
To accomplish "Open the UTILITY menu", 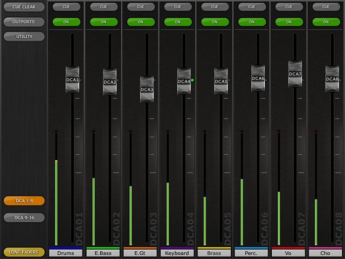I will coord(24,37).
